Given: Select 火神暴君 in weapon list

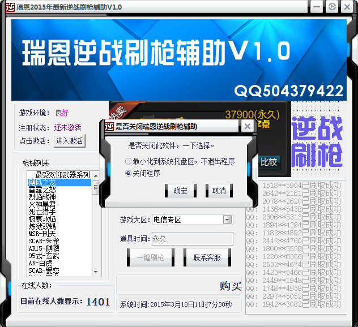Looking at the screenshot, I should (x=59, y=204).
